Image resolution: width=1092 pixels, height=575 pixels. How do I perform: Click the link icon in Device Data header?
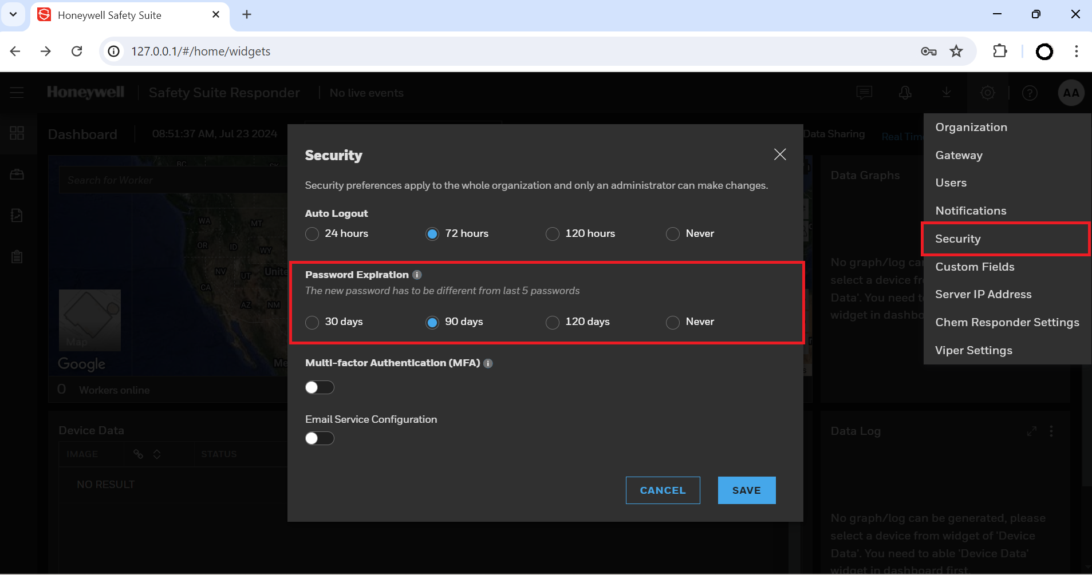click(x=139, y=454)
